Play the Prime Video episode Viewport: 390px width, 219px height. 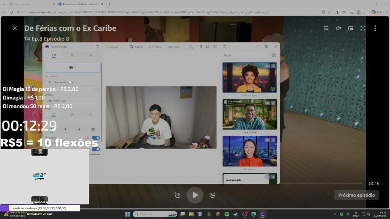click(195, 195)
